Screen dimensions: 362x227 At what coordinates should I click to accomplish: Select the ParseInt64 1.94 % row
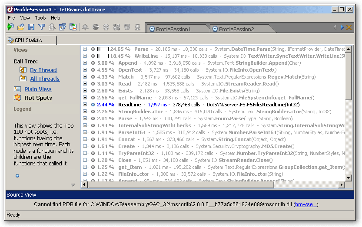(213, 132)
